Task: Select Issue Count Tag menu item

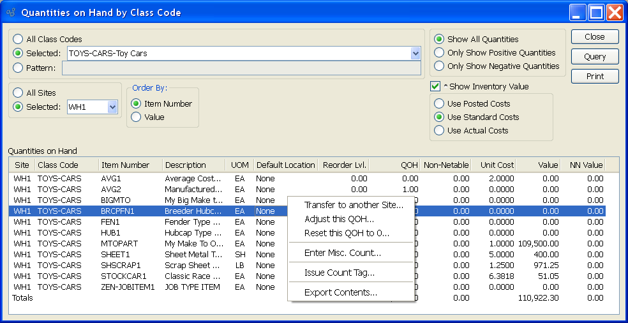Action: coord(339,273)
